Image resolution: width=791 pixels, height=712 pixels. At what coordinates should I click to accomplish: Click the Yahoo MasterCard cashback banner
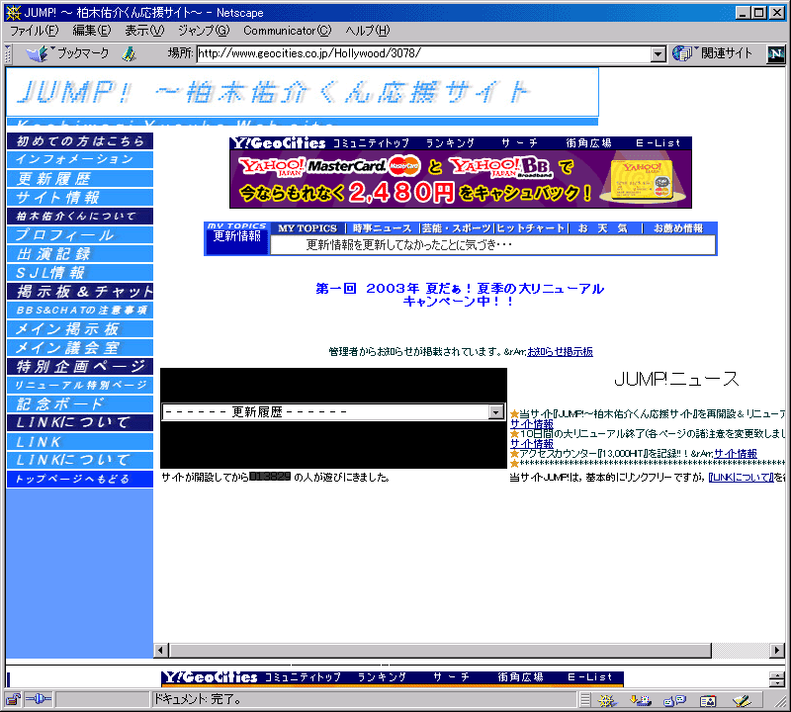pos(461,179)
